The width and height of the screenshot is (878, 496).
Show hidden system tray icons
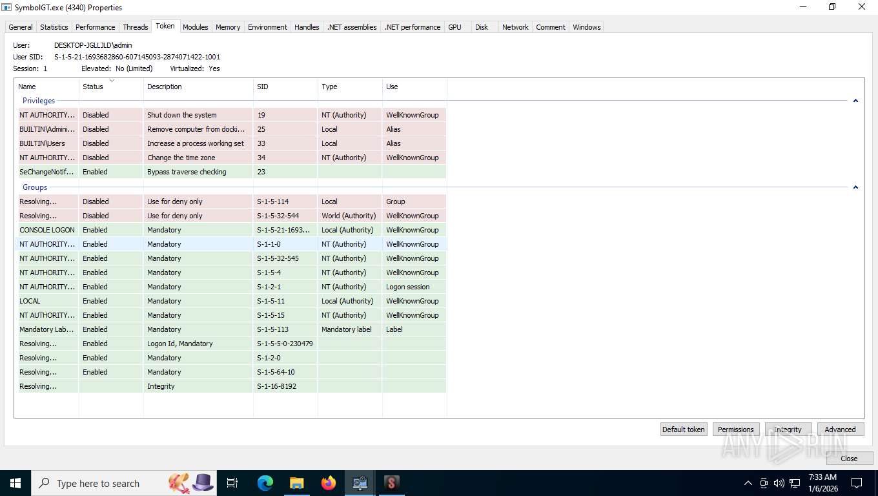click(748, 483)
